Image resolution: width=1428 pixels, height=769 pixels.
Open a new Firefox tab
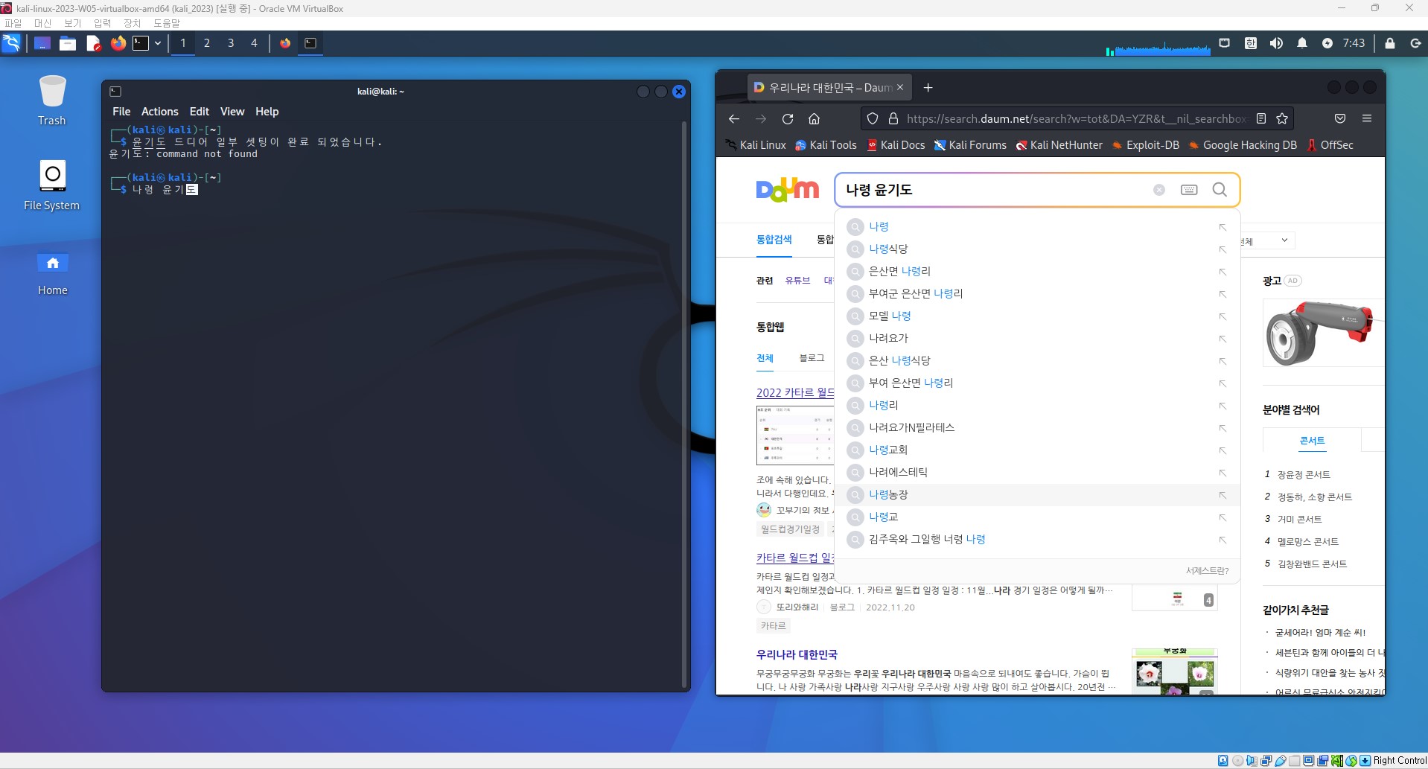928,88
